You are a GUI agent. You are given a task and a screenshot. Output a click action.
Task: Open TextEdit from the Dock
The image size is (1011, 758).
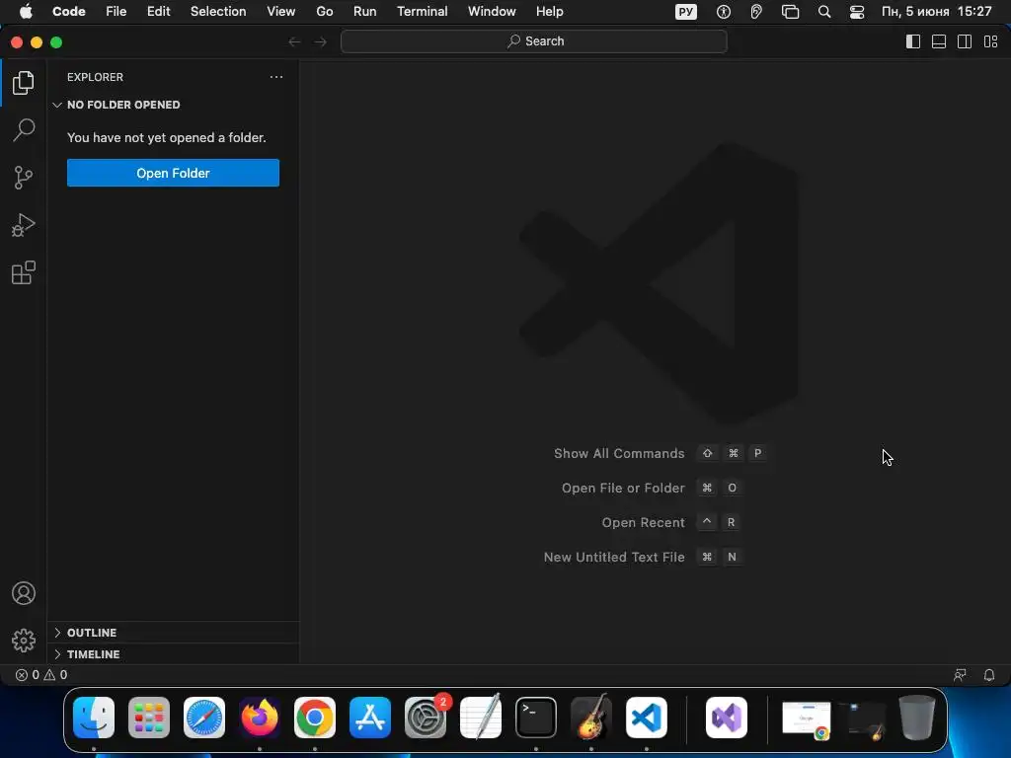(481, 718)
